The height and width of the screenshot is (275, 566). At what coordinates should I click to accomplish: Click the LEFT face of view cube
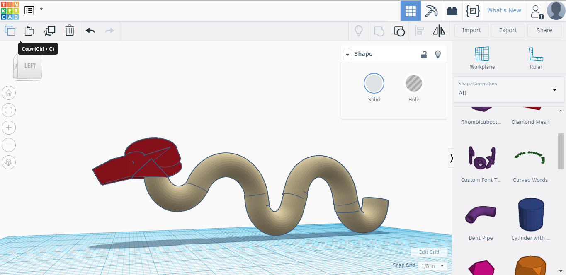pyautogui.click(x=30, y=65)
